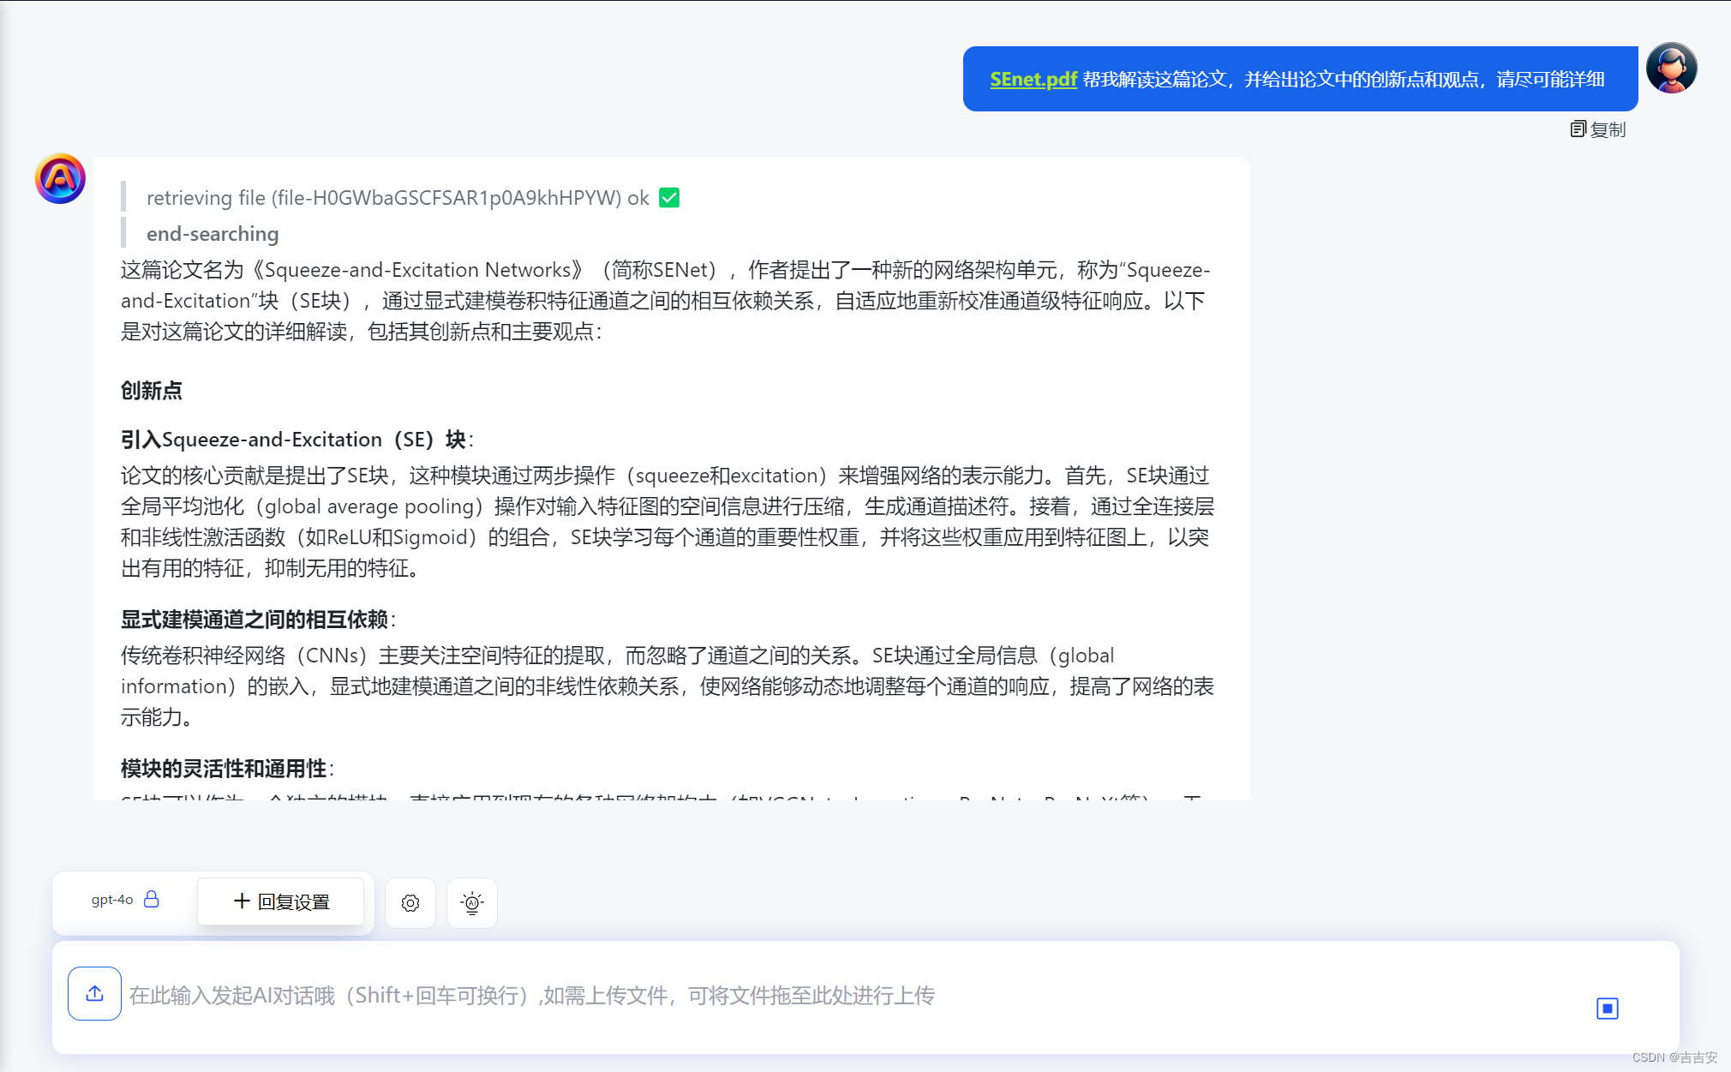
Task: Click the AI lightbulb prompt icon
Action: (x=472, y=903)
